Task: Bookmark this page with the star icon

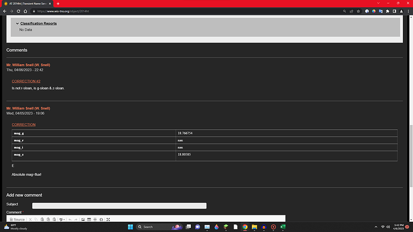Action: tap(358, 11)
